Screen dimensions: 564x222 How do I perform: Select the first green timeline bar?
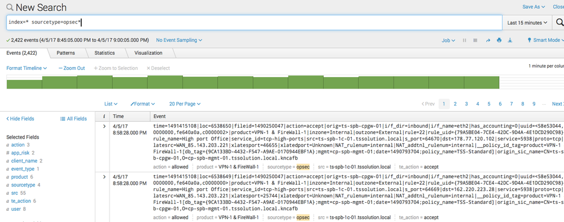[24, 85]
